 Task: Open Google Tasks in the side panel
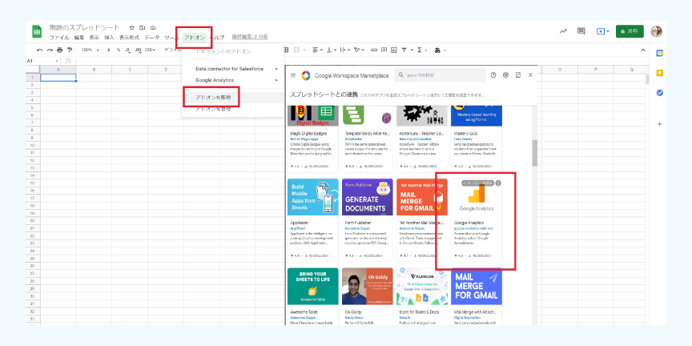(660, 93)
